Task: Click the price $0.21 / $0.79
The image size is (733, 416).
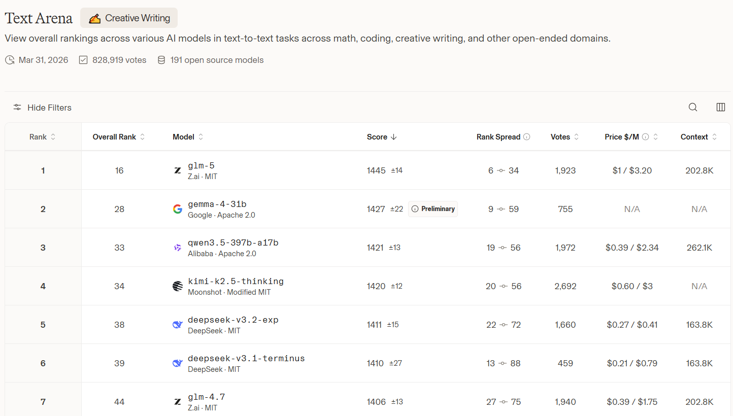Action: click(x=632, y=363)
